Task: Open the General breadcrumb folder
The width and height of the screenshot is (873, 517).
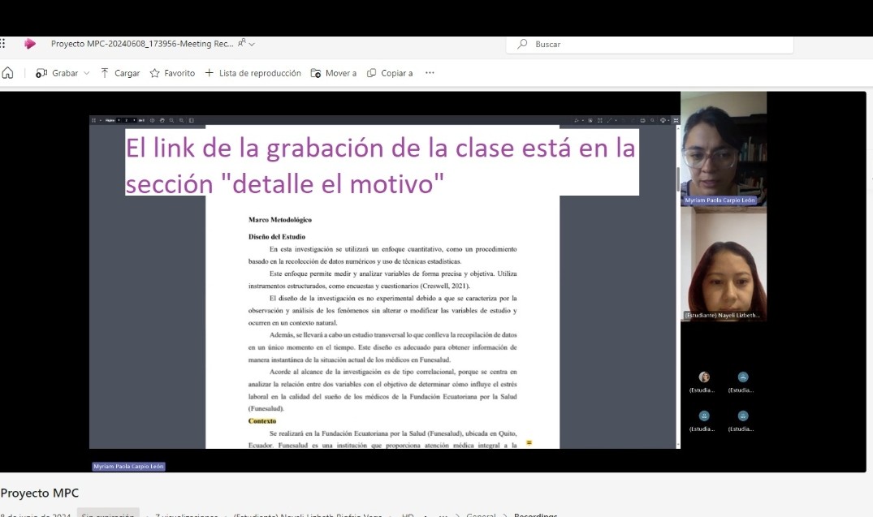Action: [x=482, y=515]
